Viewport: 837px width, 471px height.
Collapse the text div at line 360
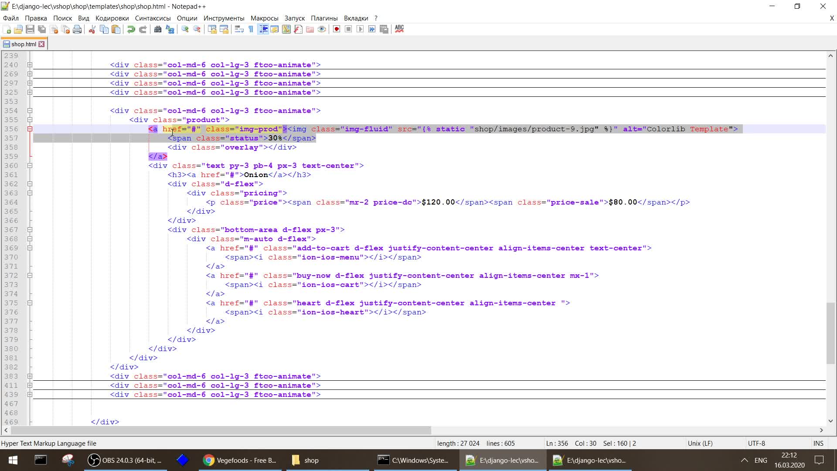[30, 165]
